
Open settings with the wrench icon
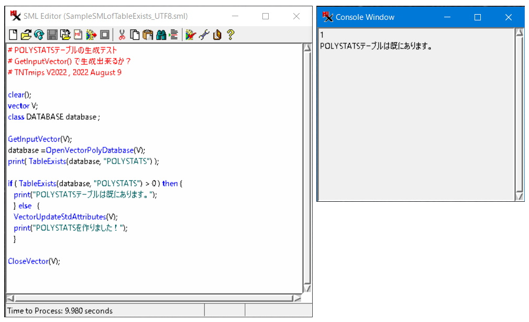click(204, 35)
